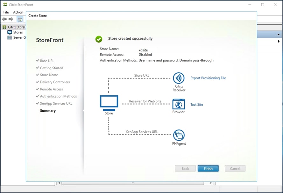
Task: Select the Citrix StoreFront root tree node
Action: (17, 27)
